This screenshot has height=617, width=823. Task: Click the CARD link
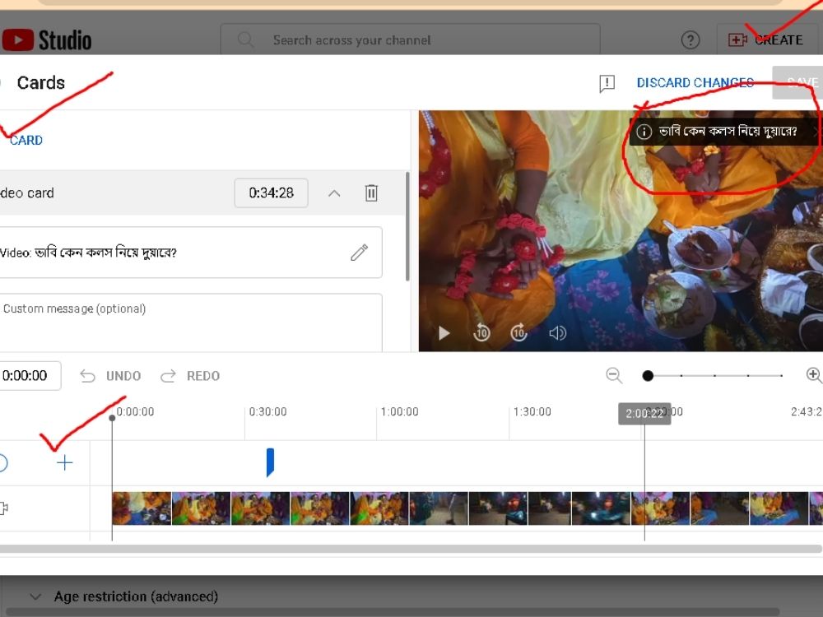click(26, 140)
